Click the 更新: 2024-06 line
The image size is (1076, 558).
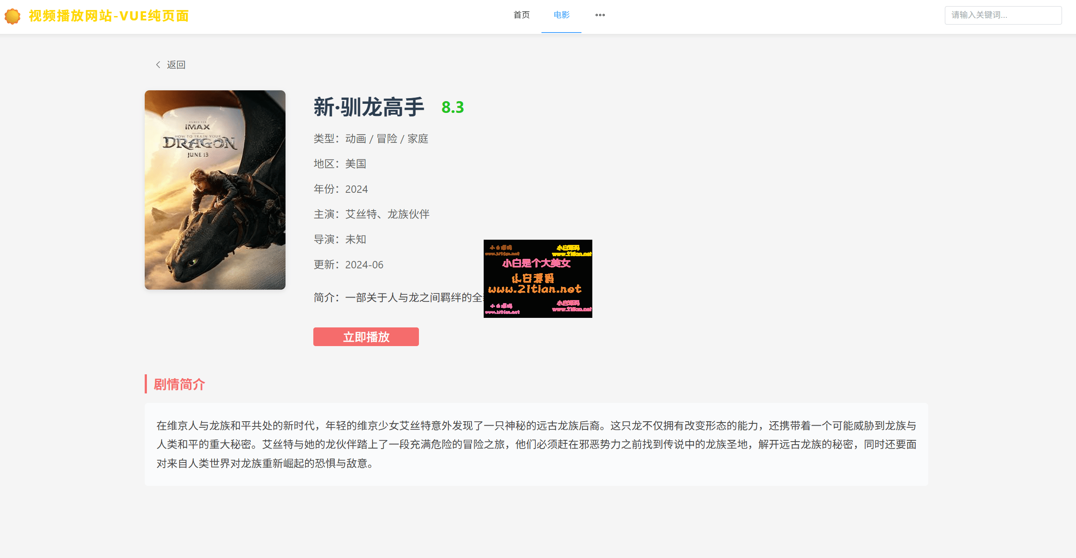349,264
